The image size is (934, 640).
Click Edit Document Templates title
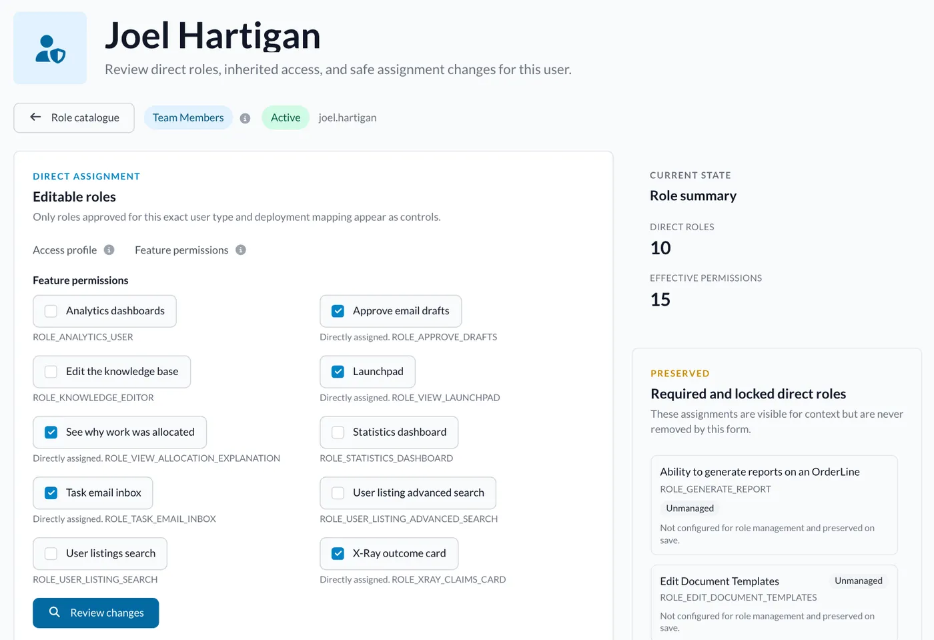click(719, 581)
